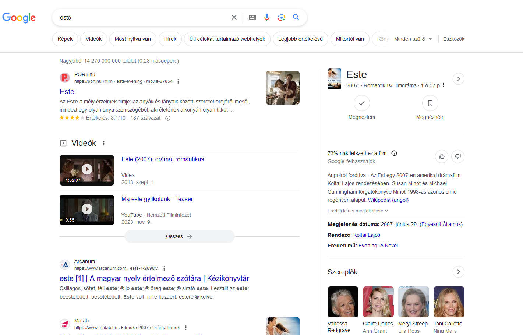Open director Koltai Lajos link

[x=367, y=235]
